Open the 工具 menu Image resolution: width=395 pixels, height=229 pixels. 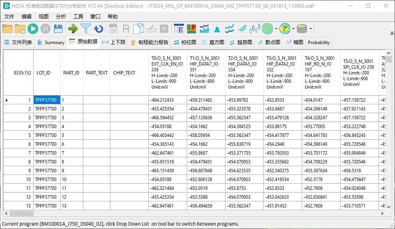(78, 16)
